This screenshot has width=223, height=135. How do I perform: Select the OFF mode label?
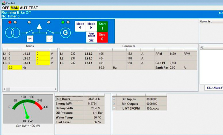pos(6,8)
